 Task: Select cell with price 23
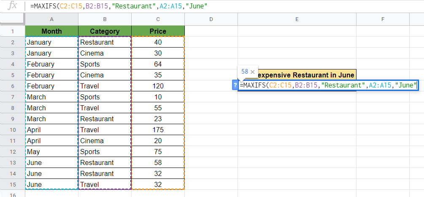point(158,119)
